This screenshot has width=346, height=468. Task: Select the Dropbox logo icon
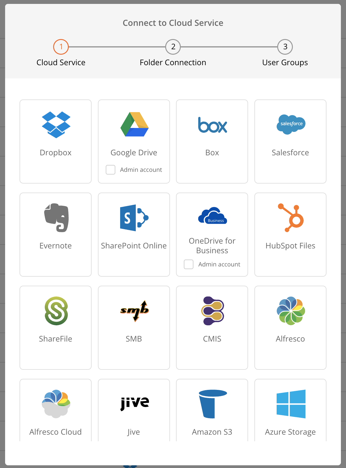point(56,125)
